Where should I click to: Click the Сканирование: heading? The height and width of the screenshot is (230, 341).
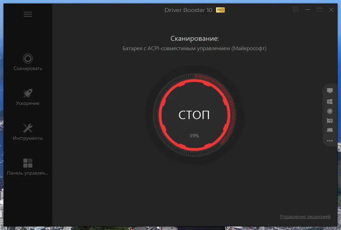coord(195,38)
